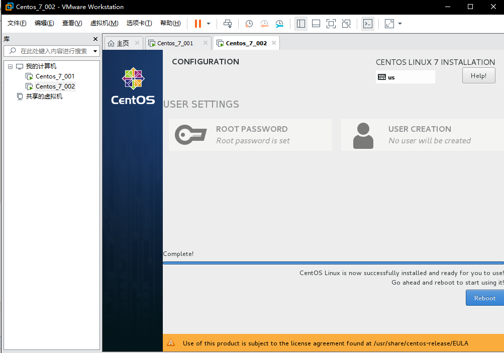
Task: Open the power options dropdown arrow
Action: 209,24
